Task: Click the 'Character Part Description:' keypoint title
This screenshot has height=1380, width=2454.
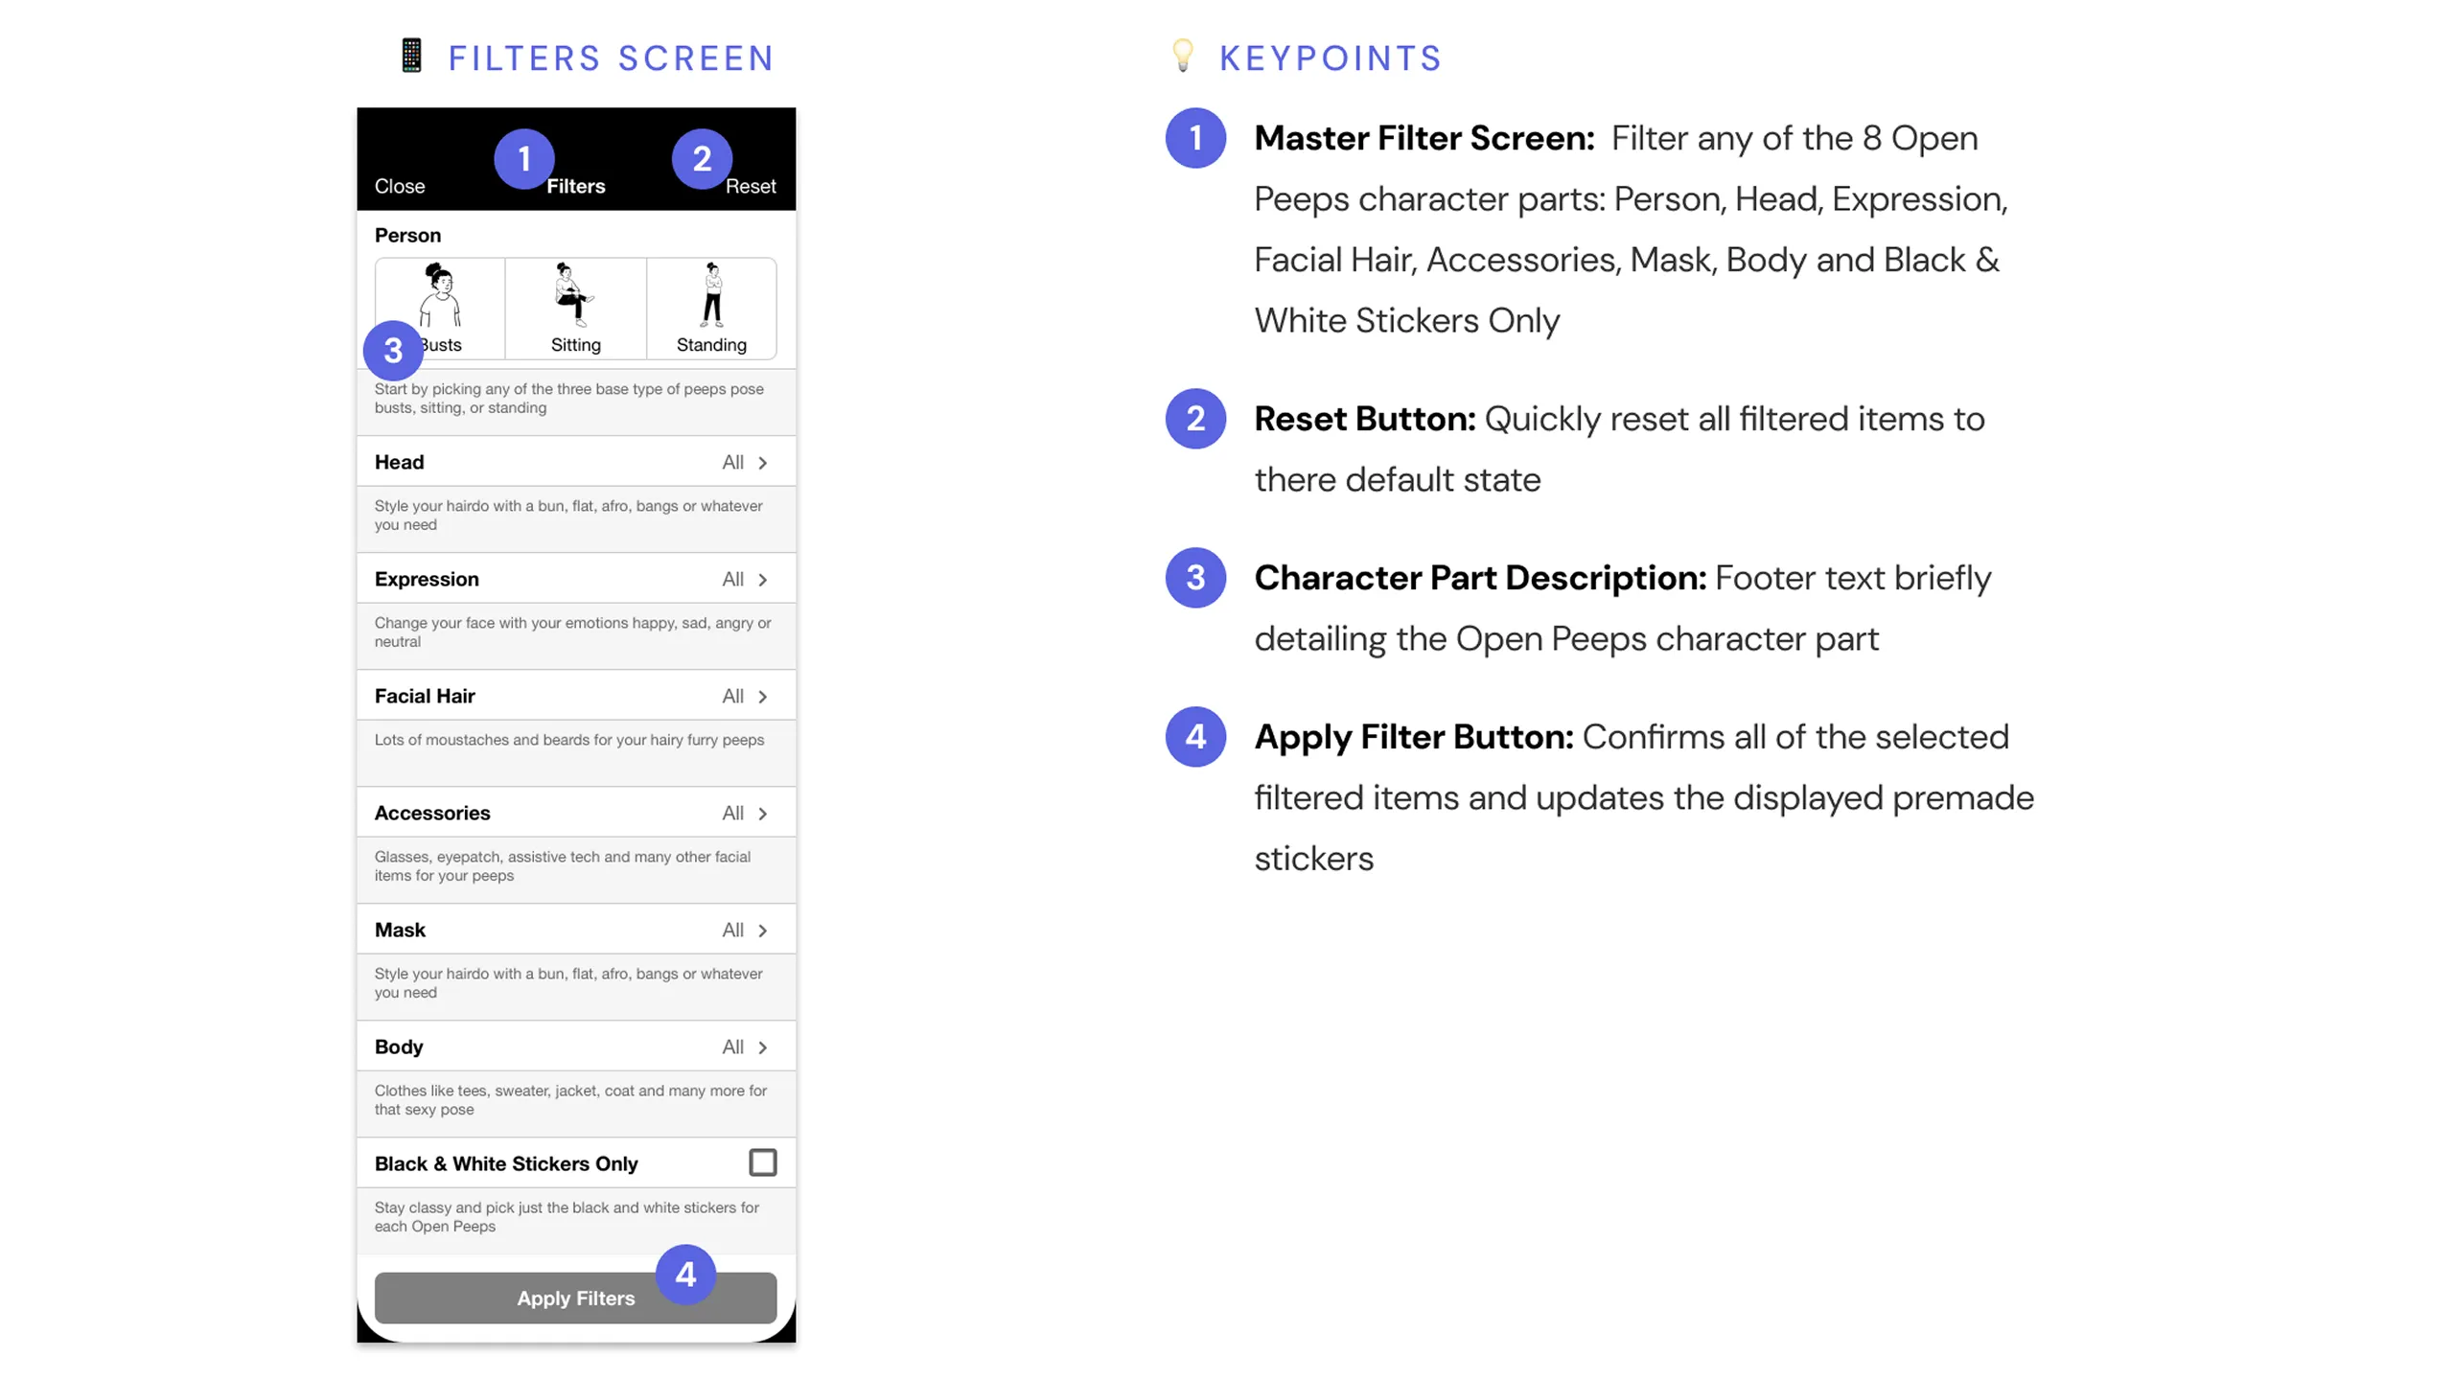Action: [x=1480, y=578]
